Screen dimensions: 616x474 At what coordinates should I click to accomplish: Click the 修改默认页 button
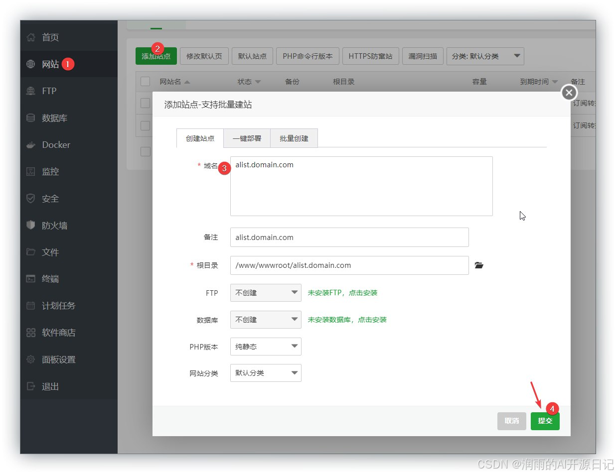(x=204, y=56)
